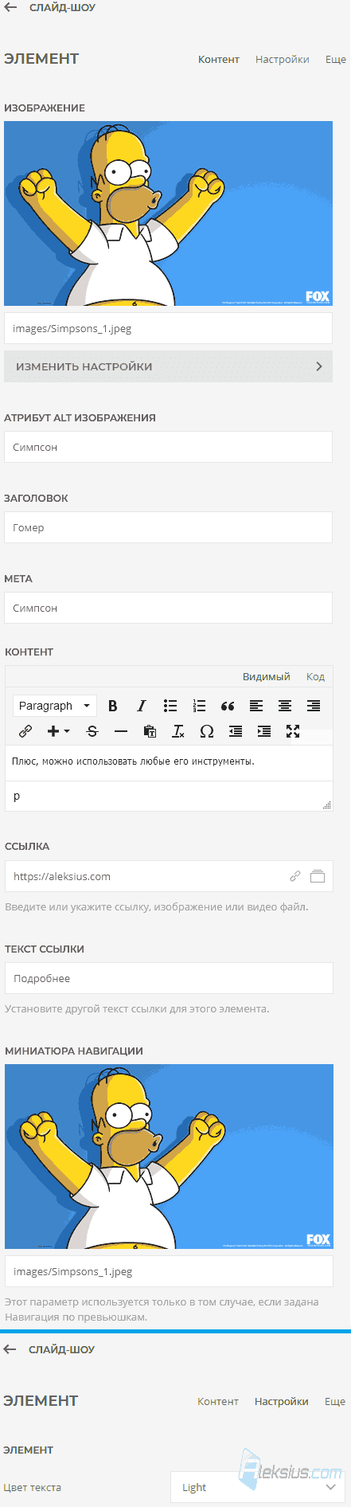Insert a numbered list

(x=199, y=706)
